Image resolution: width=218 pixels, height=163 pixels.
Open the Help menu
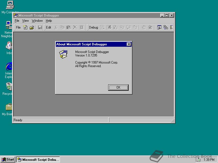[49, 21]
